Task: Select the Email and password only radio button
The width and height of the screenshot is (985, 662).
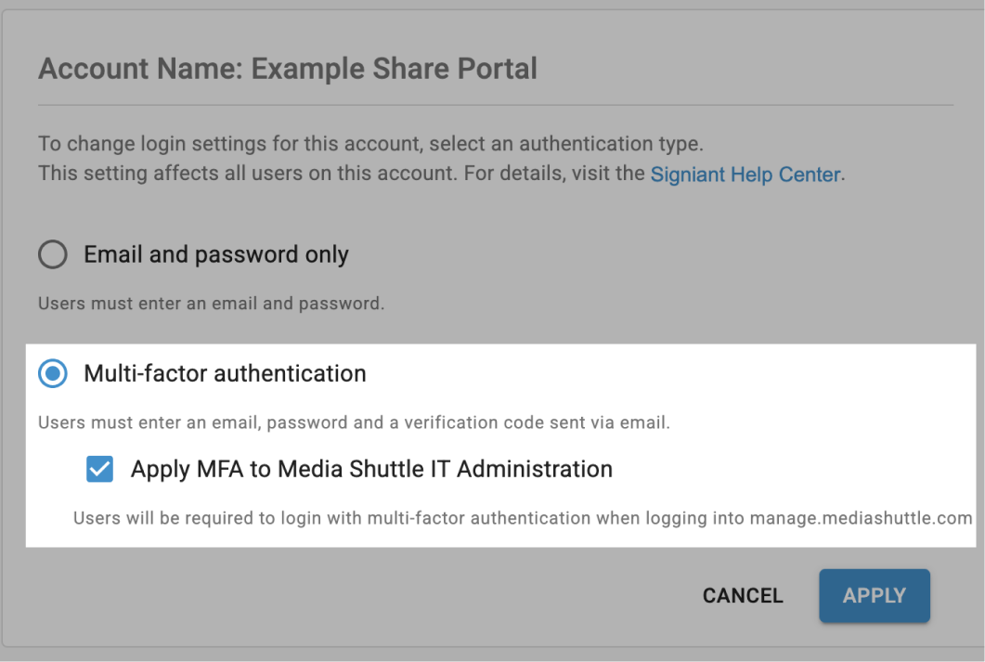Action: coord(53,254)
